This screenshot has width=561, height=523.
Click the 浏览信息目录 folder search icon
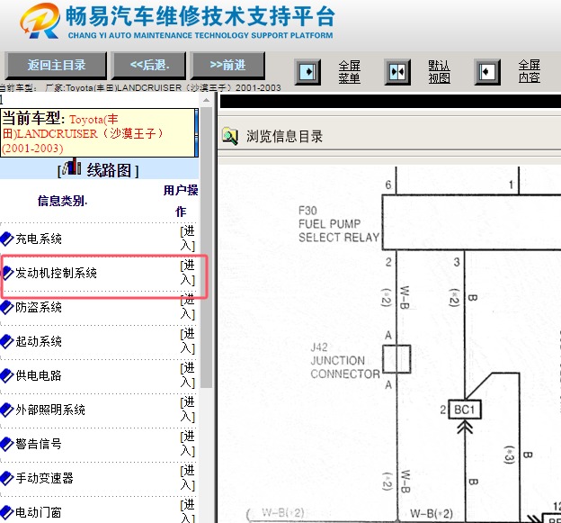click(x=230, y=136)
